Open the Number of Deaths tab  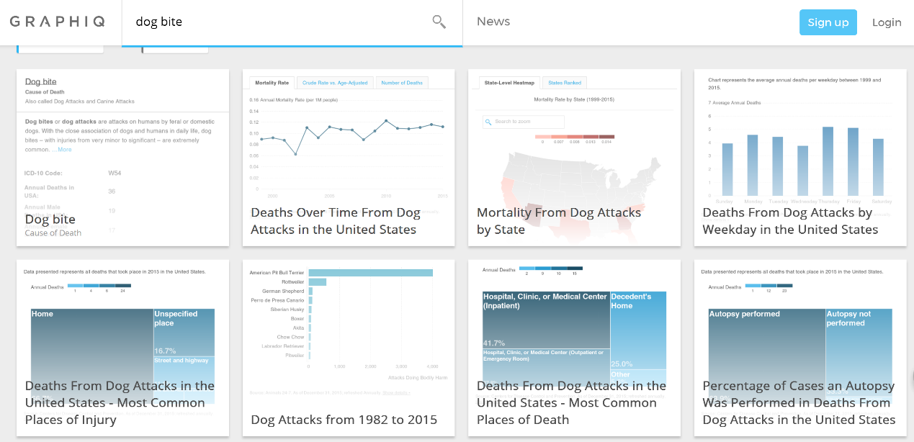pos(402,83)
